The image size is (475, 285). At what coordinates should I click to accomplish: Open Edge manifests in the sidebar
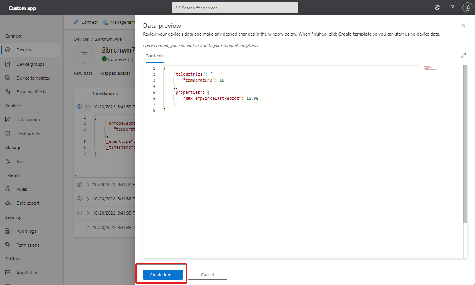[x=30, y=92]
